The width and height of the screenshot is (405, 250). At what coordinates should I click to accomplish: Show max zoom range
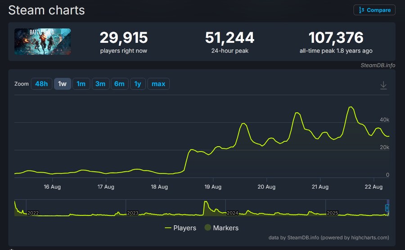coord(158,84)
